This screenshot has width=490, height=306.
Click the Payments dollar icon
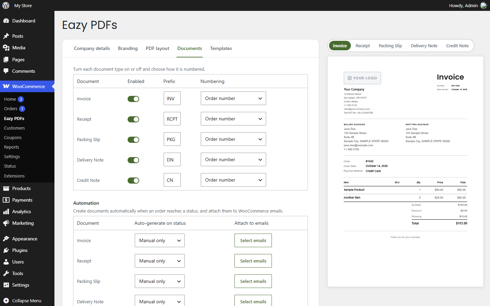6,200
